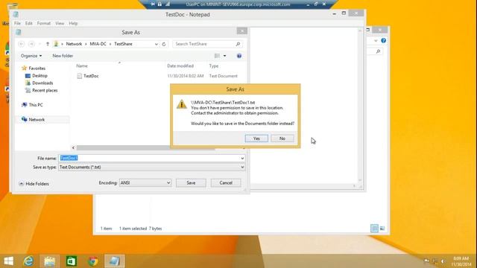Select Downloads in navigation pane
477x268 pixels.
click(42, 83)
